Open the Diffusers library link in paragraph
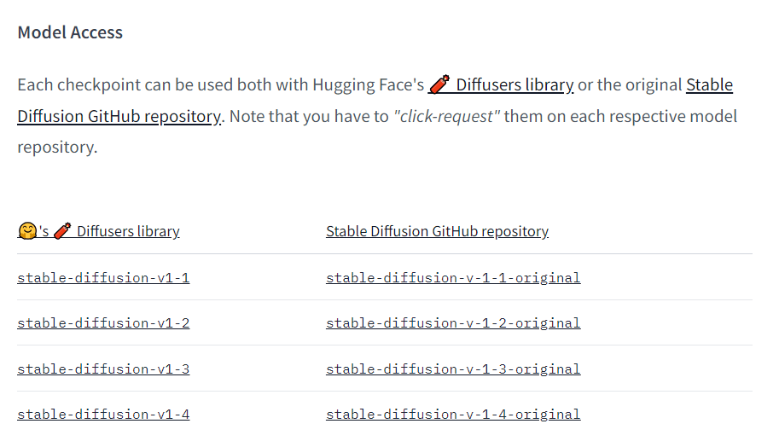Viewport: 779px width, 447px height. click(514, 85)
